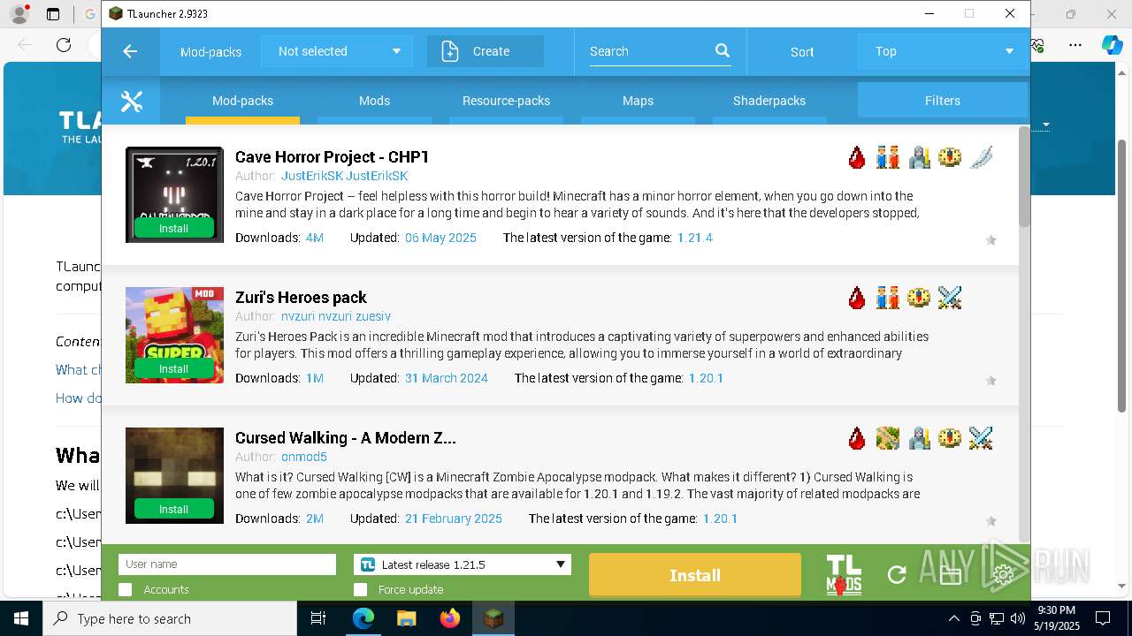Open Cursed Walking thumbnail image
The width and height of the screenshot is (1132, 636).
pyautogui.click(x=174, y=475)
